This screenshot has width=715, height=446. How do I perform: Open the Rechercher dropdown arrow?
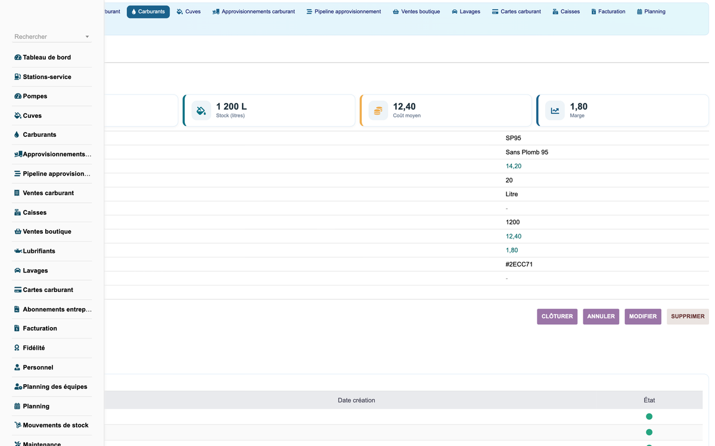coord(87,37)
